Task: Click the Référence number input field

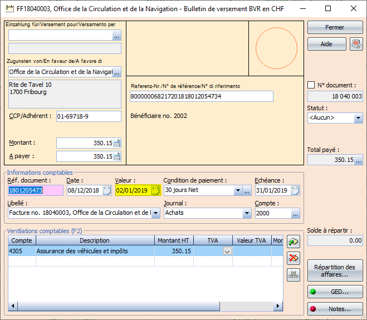Action: click(201, 96)
